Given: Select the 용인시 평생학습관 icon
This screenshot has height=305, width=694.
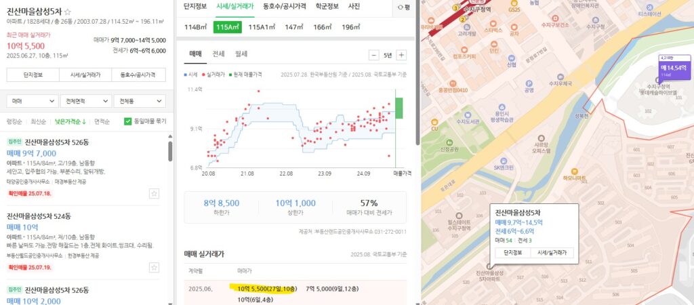Looking at the screenshot, I should tap(502, 107).
